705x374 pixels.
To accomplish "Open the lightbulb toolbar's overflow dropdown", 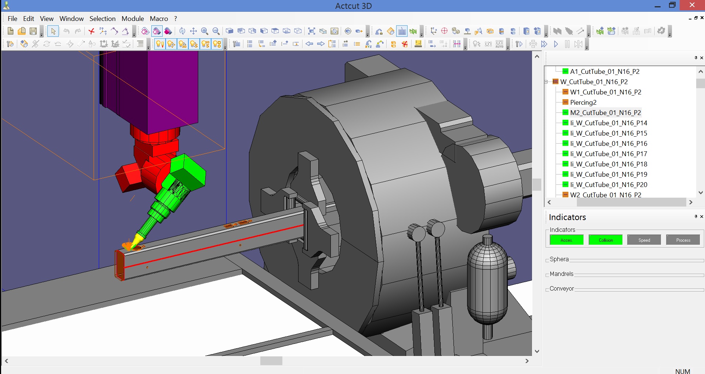I will [225, 48].
